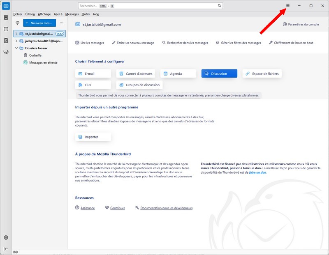Open Settings gear in the sidebar
329x255 pixels.
coord(6,237)
